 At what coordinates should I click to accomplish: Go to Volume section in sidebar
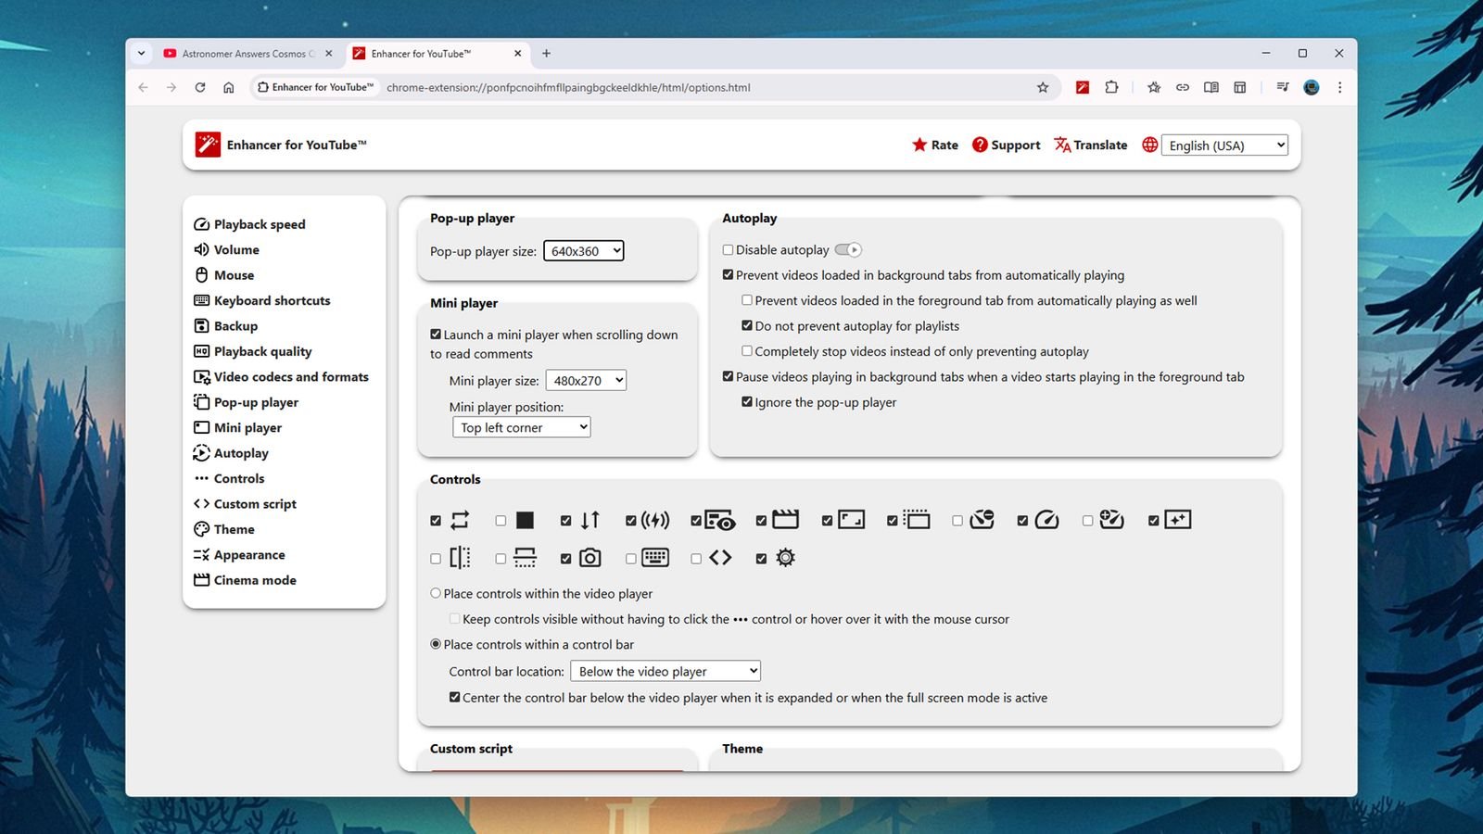point(226,249)
